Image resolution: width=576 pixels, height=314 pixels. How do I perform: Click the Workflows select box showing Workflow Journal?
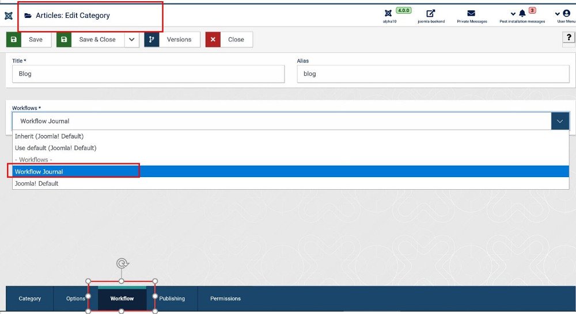pos(290,121)
